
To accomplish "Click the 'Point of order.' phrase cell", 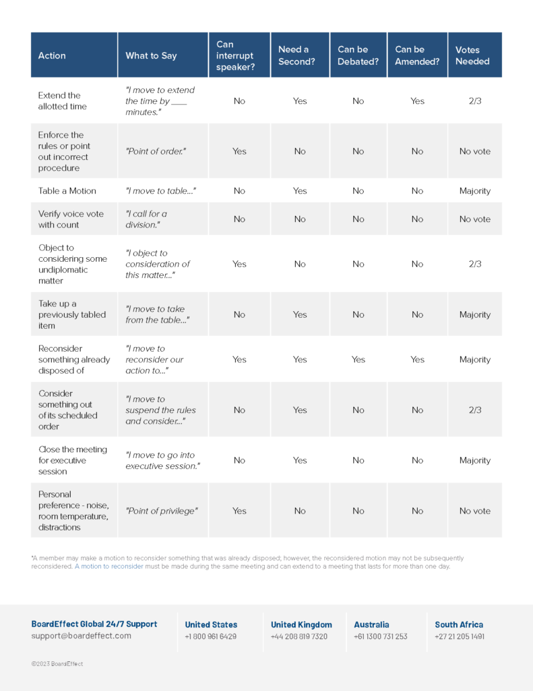I will tap(163, 151).
